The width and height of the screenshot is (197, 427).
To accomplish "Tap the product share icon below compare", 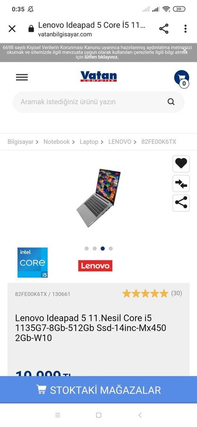I will [181, 203].
